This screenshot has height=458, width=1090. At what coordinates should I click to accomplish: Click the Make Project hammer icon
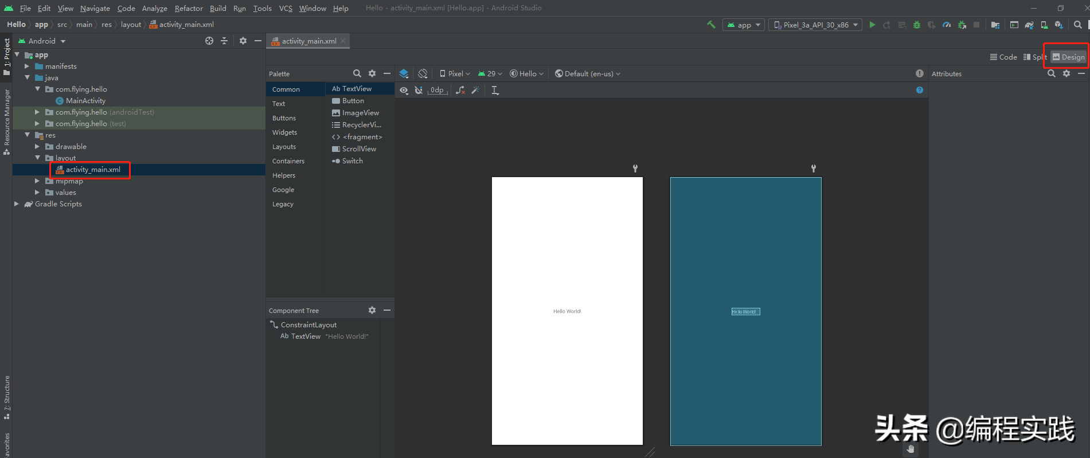click(x=712, y=25)
